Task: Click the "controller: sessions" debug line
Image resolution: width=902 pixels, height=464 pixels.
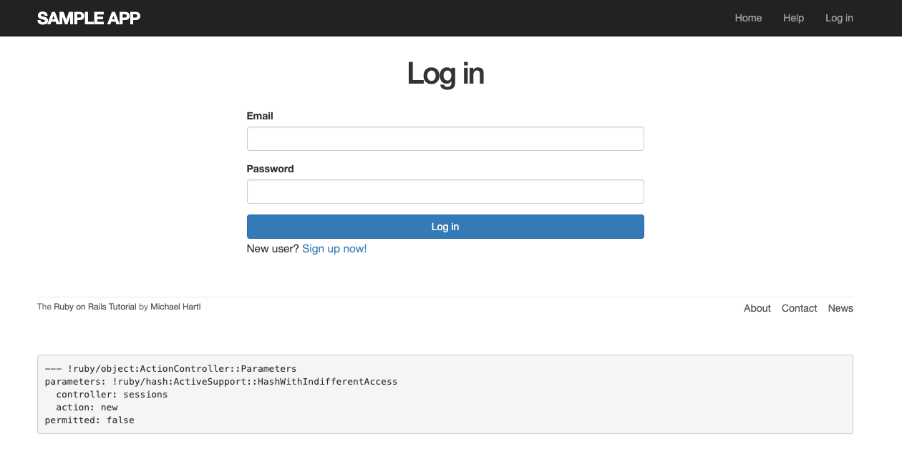Action: (x=112, y=395)
